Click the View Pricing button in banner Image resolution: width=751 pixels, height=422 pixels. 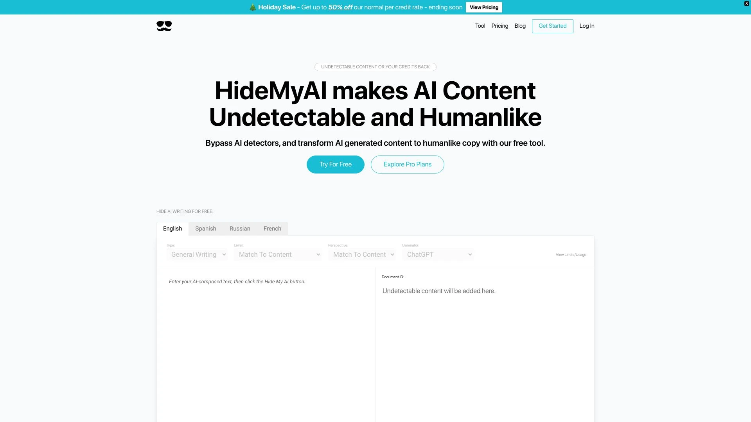484,7
